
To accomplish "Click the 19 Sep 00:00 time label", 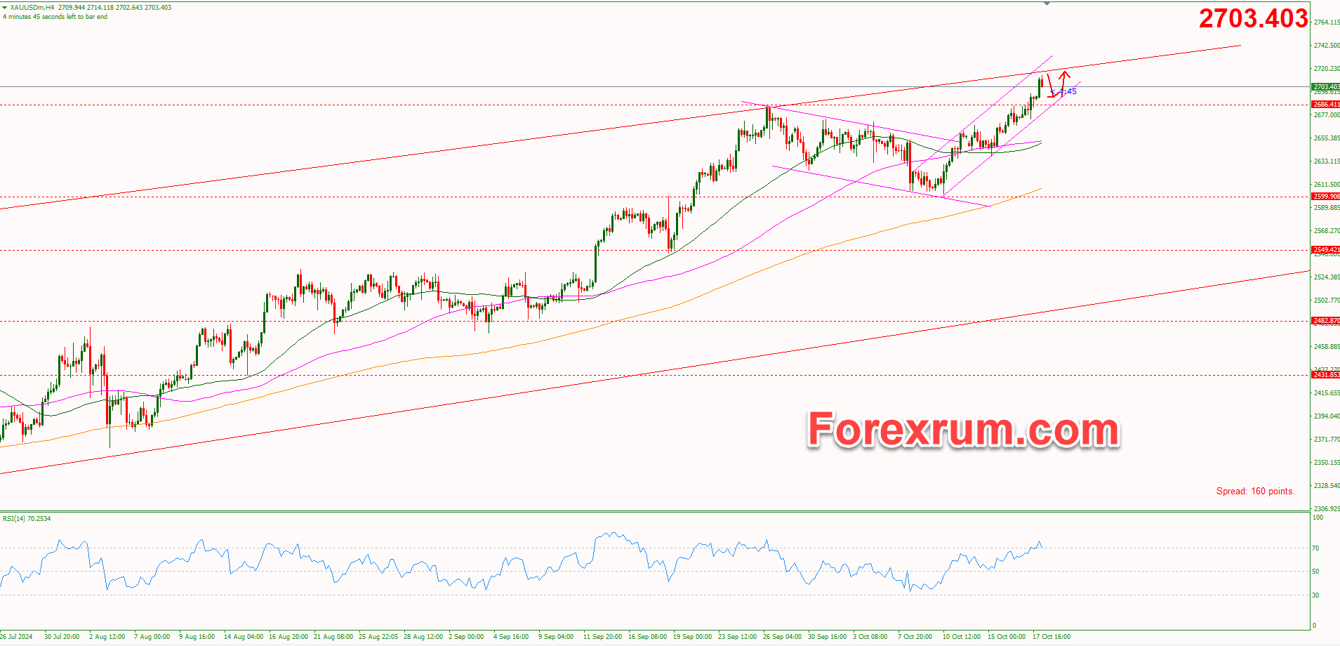I will pyautogui.click(x=693, y=637).
